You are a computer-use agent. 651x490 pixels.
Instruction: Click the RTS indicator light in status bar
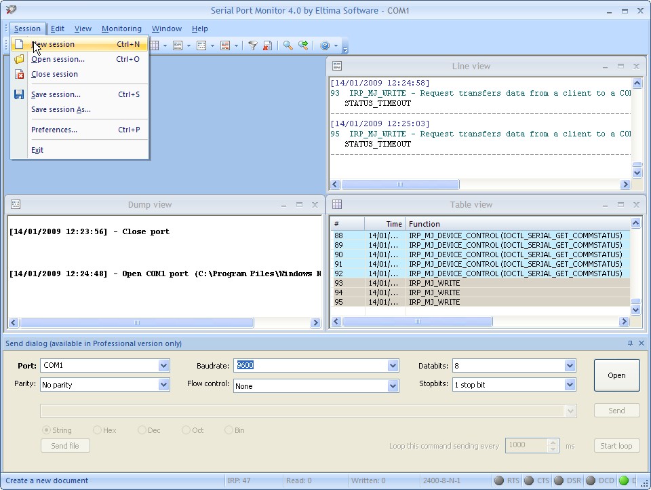tap(499, 480)
